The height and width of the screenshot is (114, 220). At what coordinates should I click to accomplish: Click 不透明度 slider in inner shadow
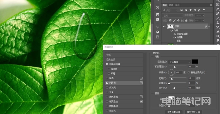(x=178, y=67)
